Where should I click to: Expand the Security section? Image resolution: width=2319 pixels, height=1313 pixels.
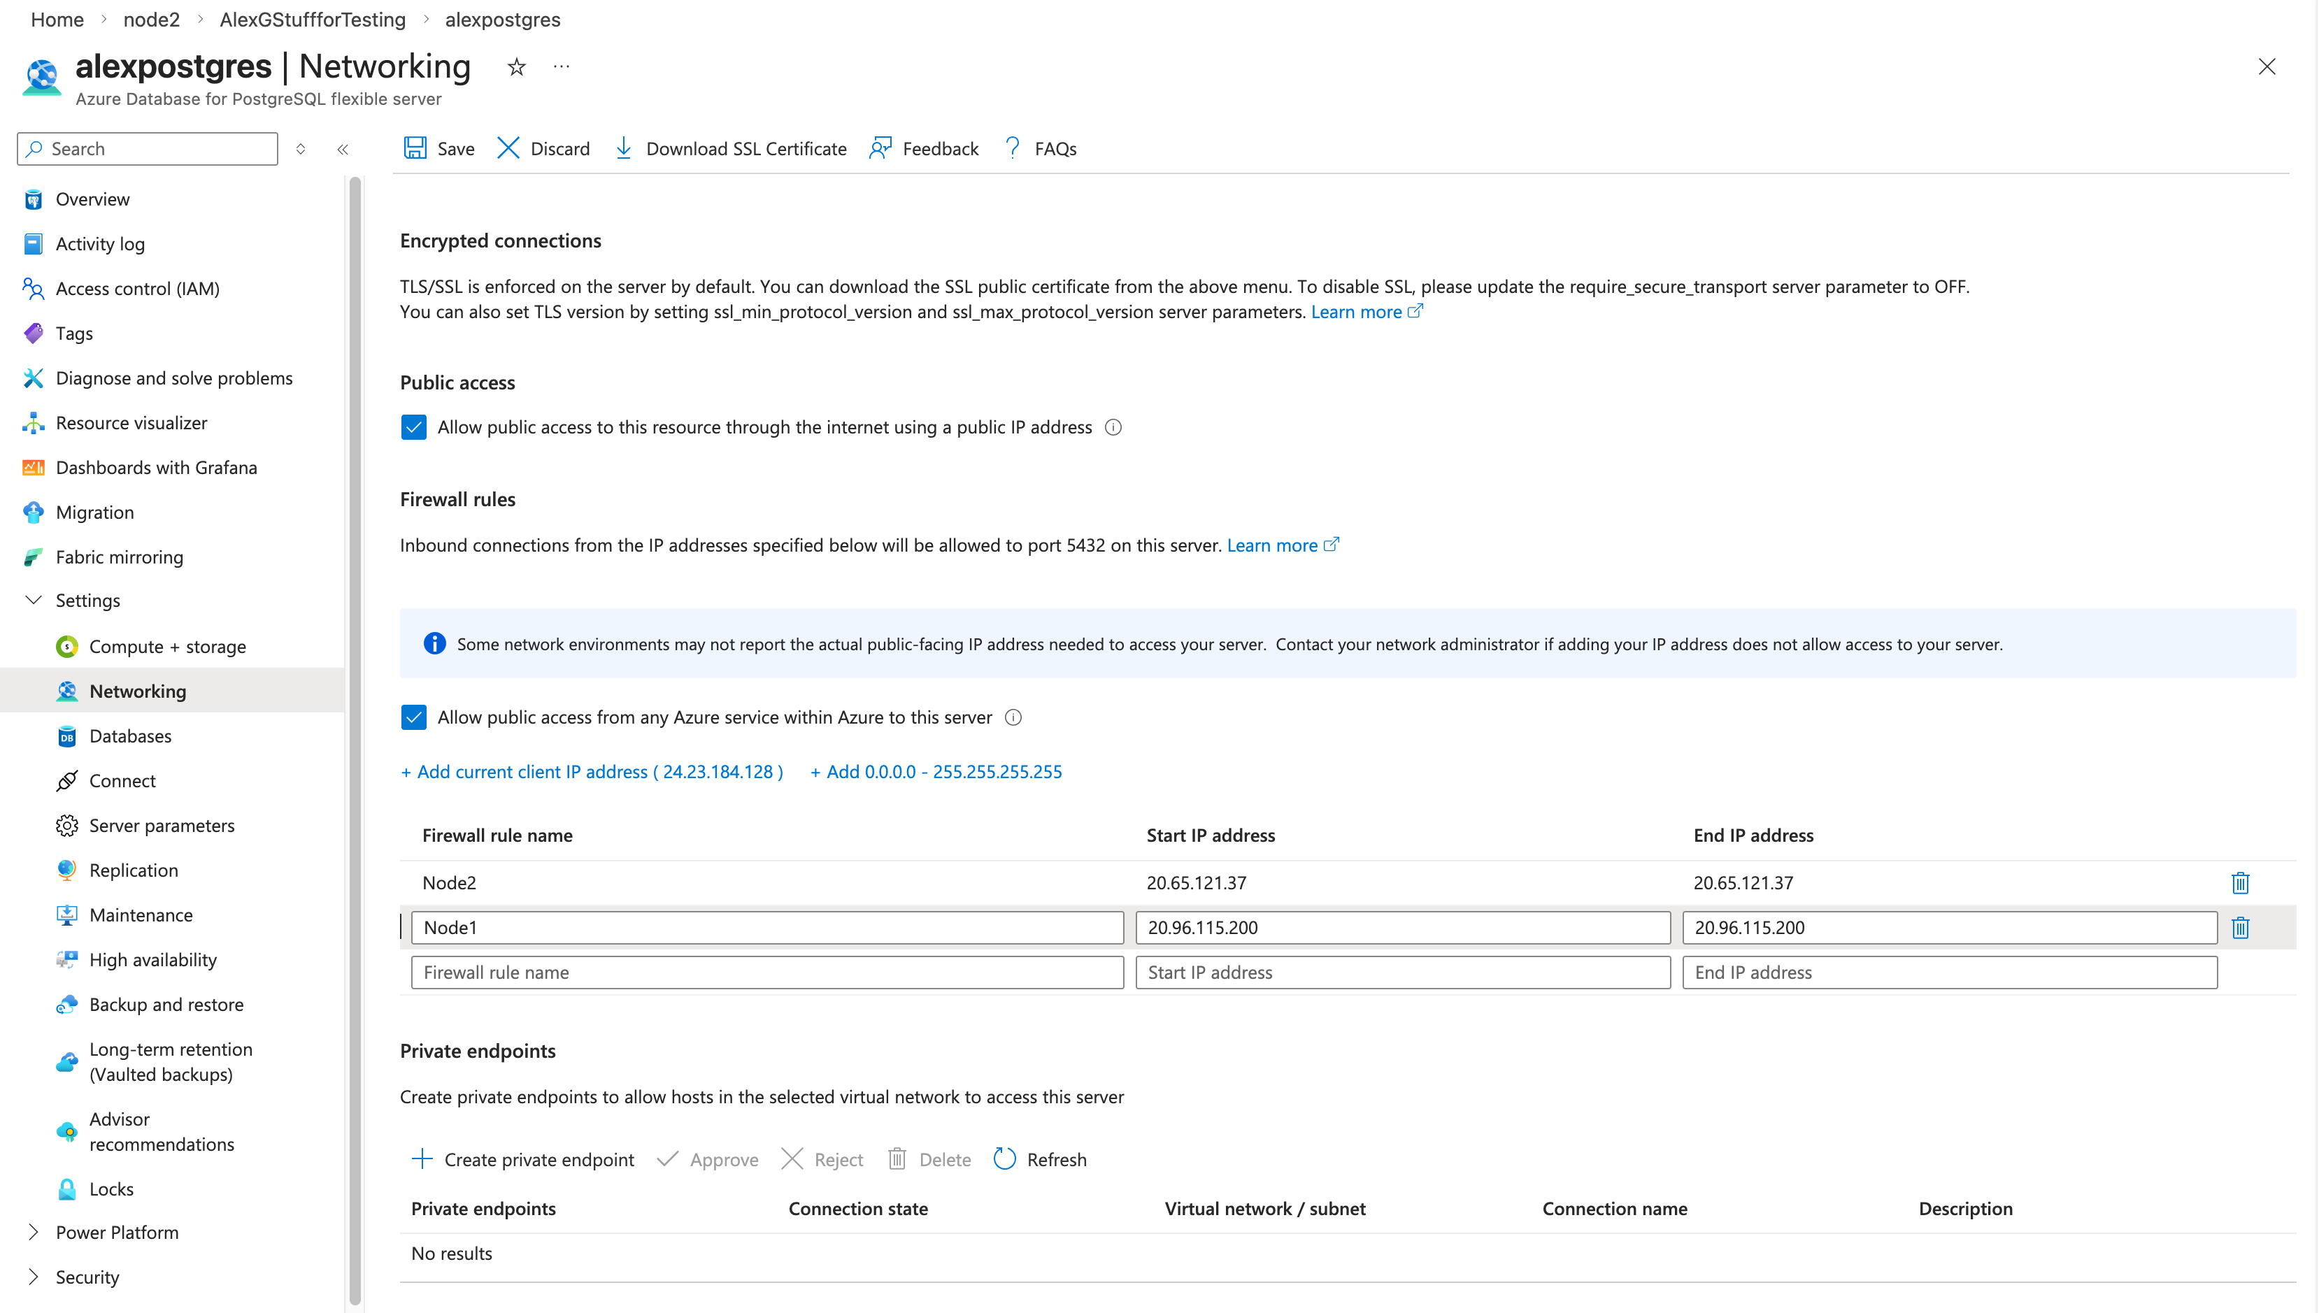point(34,1277)
